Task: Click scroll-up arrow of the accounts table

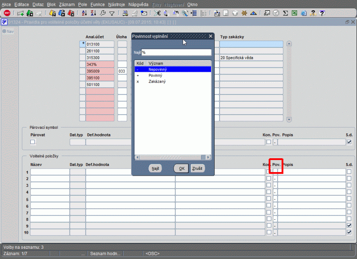Action: tap(289, 44)
